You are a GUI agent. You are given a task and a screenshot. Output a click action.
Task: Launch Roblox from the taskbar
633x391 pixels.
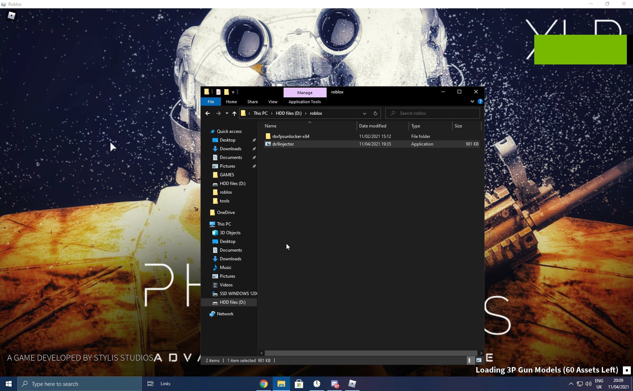point(352,384)
